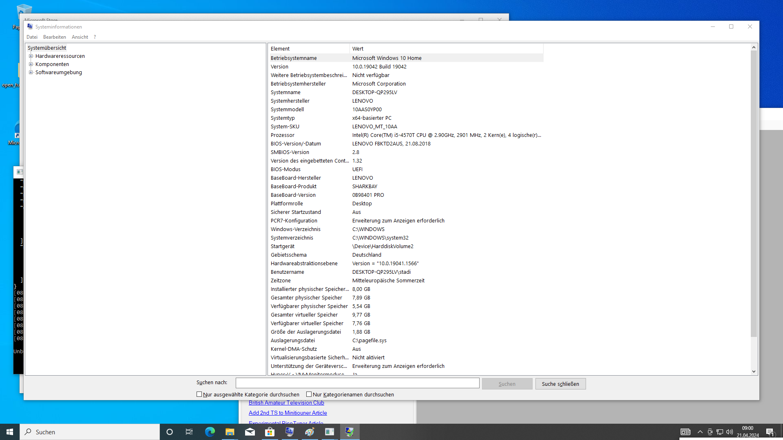
Task: Switch to Systeminformationen taskbar icon with monitor
Action: (x=290, y=432)
